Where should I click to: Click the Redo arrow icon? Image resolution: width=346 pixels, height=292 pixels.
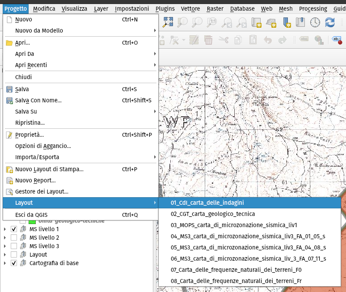(x=283, y=40)
